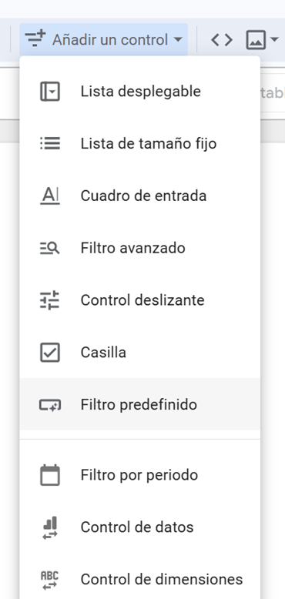The image size is (285, 599).
Task: Select Lista desplegable menu entry
Action: (x=140, y=92)
